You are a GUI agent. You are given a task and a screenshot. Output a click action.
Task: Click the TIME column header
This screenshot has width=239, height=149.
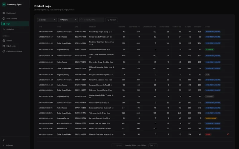tap(40, 27)
